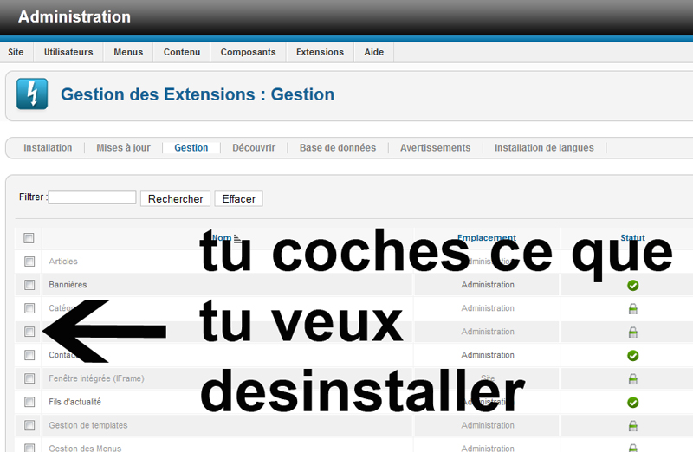The height and width of the screenshot is (452, 693).
Task: Click green check status icon for Contacts
Action: click(632, 355)
